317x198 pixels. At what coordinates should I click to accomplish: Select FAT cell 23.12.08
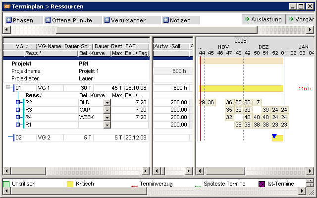point(137,137)
